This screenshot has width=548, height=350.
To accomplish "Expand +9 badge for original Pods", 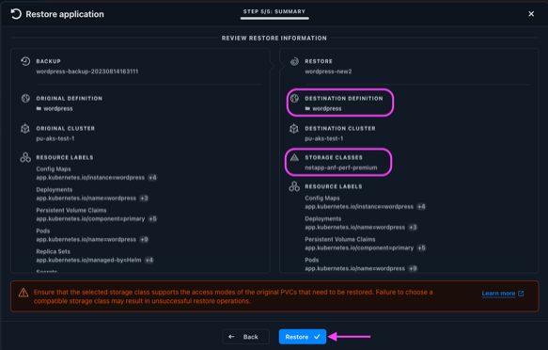I will [144, 240].
